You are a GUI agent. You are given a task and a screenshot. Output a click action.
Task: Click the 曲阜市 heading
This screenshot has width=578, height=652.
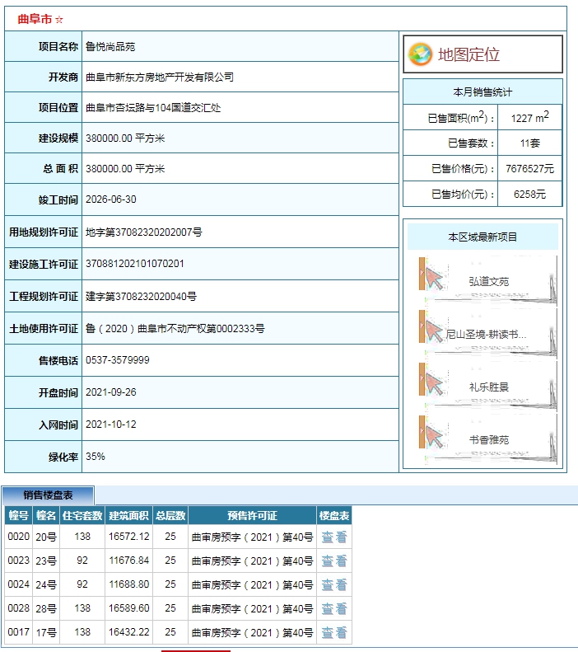click(35, 19)
